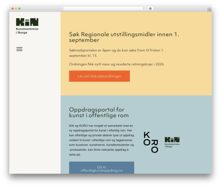Click the Gå til offentligkunstoppdrag.no button
Screen dimensions: 221x187
[x=102, y=168]
